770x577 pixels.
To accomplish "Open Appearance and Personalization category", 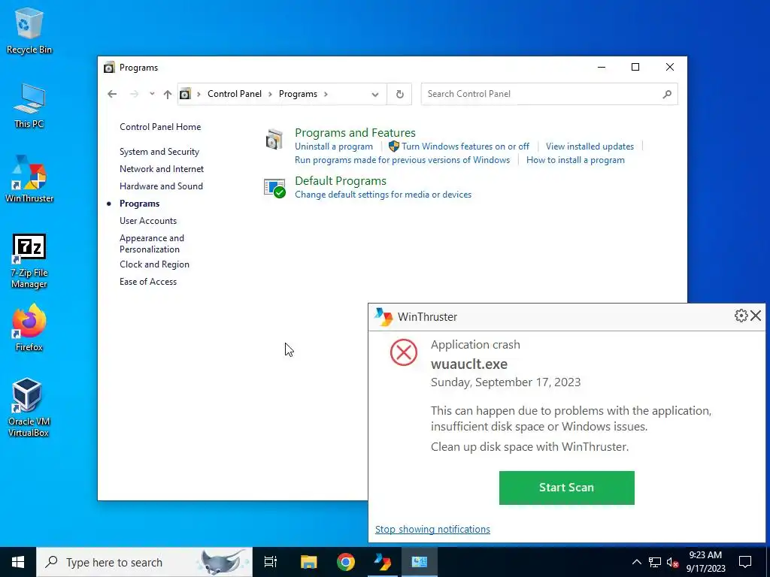I will [x=152, y=243].
